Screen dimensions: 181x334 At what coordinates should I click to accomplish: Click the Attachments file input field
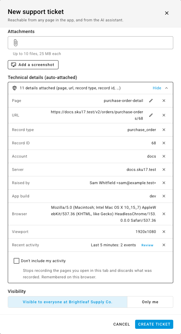pyautogui.click(x=90, y=43)
